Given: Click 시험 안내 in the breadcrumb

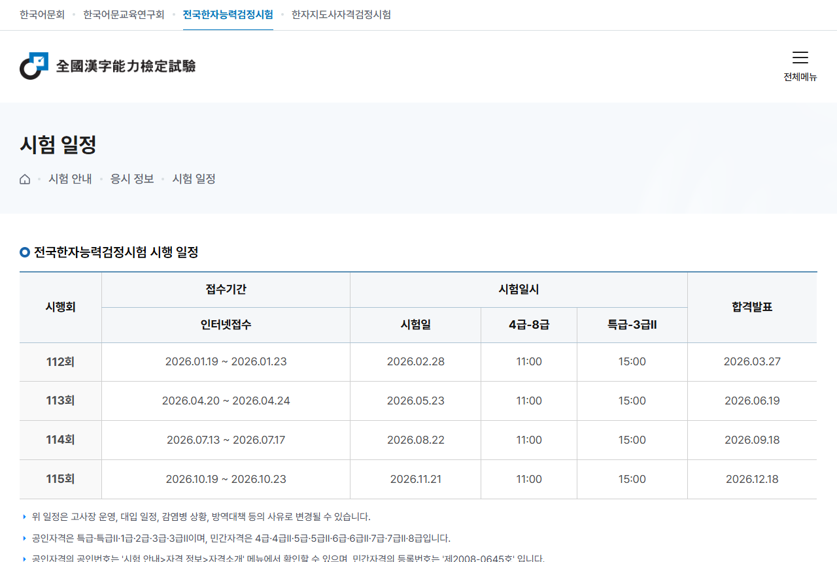Looking at the screenshot, I should point(70,179).
